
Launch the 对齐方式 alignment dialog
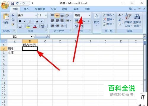(70, 31)
